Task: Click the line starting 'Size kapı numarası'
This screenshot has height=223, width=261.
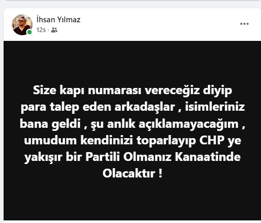Action: tap(132, 91)
